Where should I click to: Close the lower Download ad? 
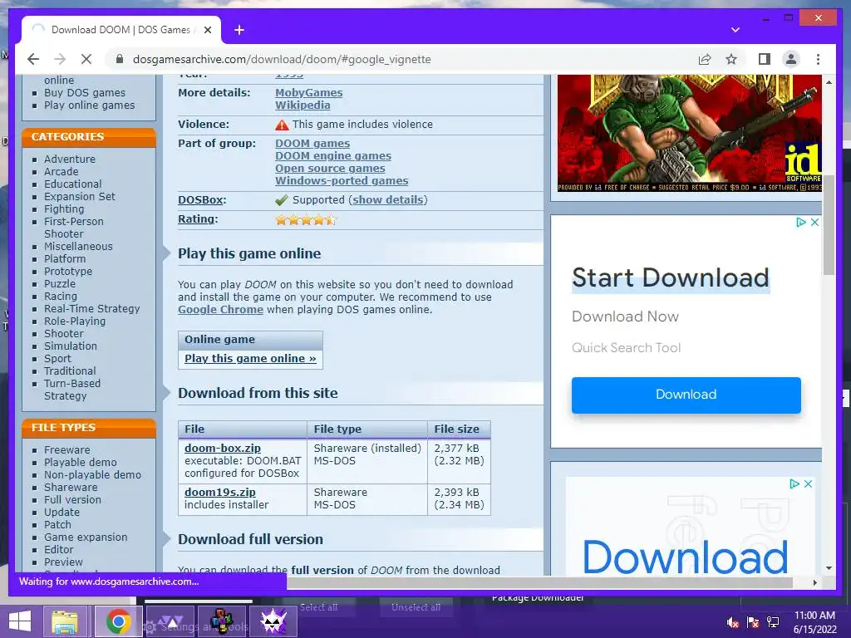pyautogui.click(x=808, y=483)
